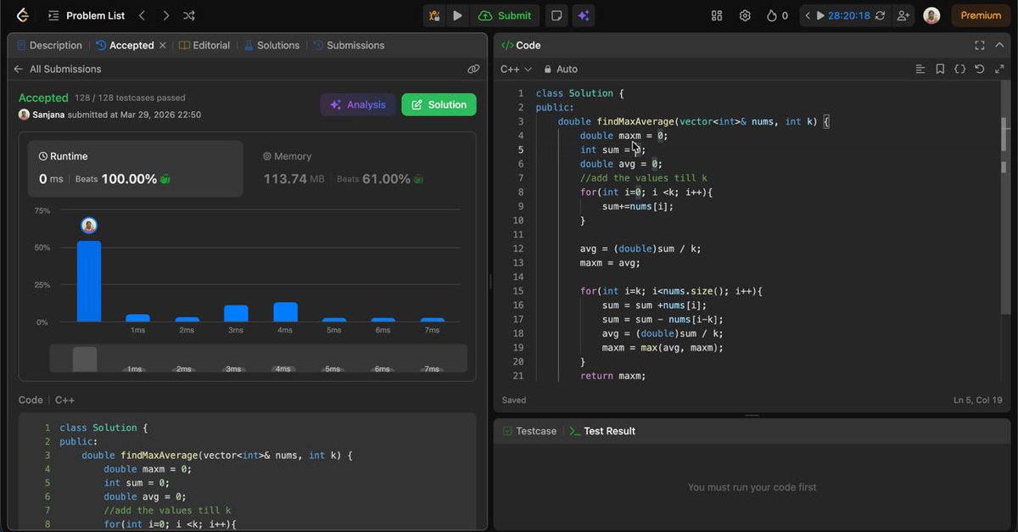This screenshot has width=1018, height=532.
Task: Select the Runtime stats card
Action: pos(136,168)
